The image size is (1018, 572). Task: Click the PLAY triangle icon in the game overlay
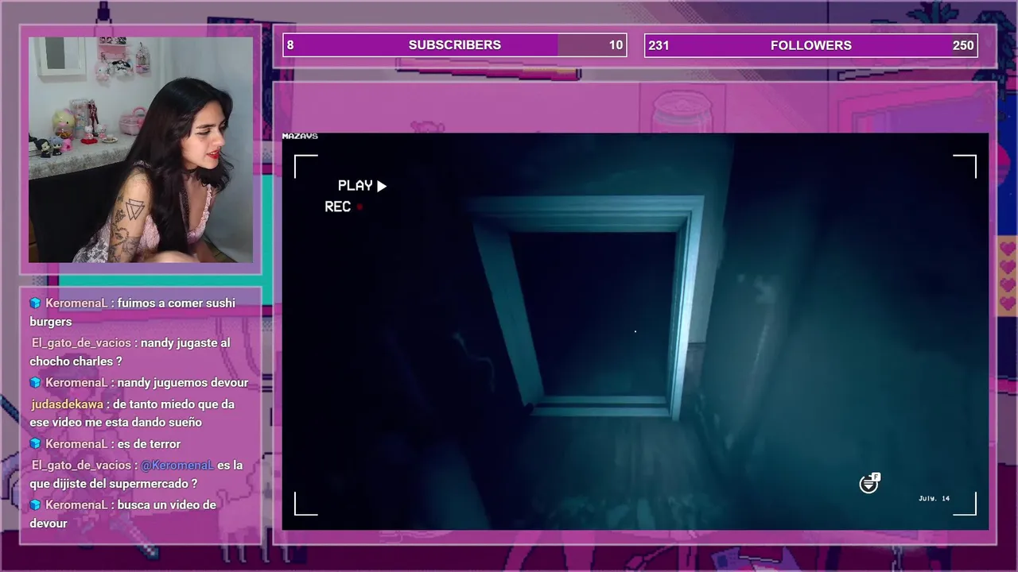point(382,186)
